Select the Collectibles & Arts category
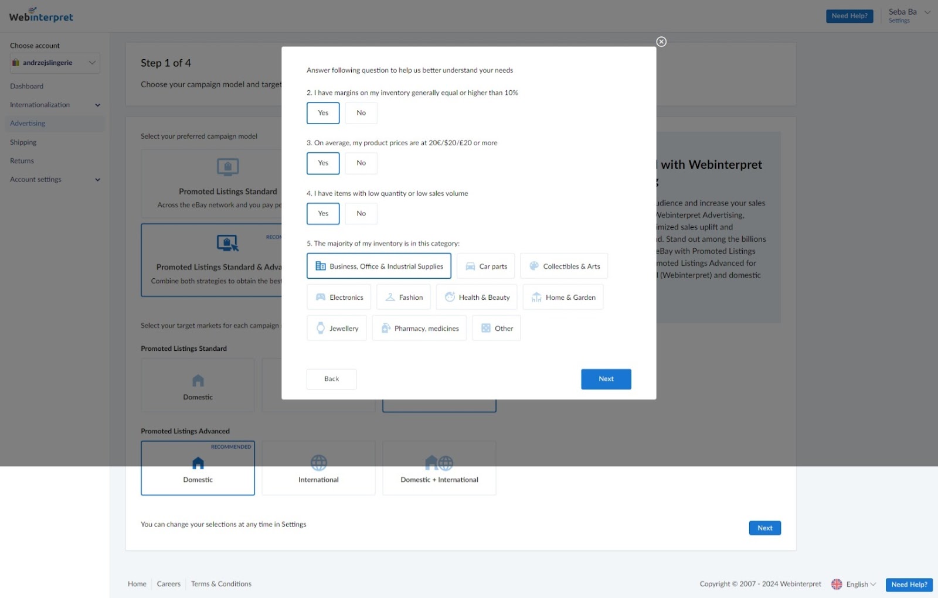The width and height of the screenshot is (938, 598). click(x=563, y=266)
